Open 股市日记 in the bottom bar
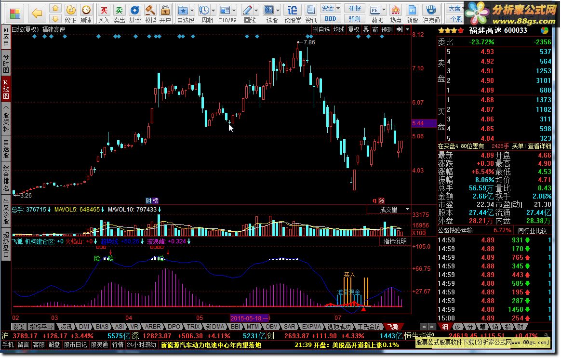 click(x=75, y=345)
